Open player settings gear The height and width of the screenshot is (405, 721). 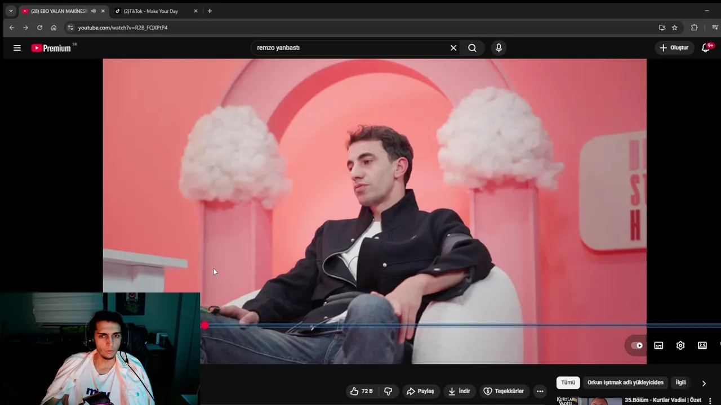[x=680, y=345]
